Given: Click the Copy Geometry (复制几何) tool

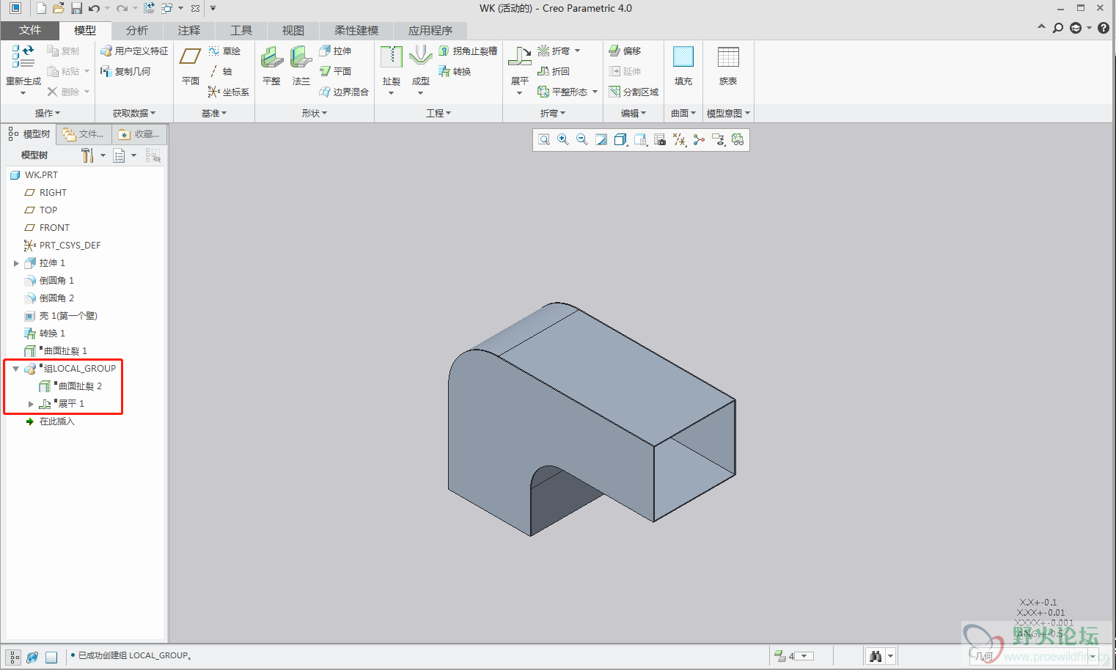Looking at the screenshot, I should [125, 71].
